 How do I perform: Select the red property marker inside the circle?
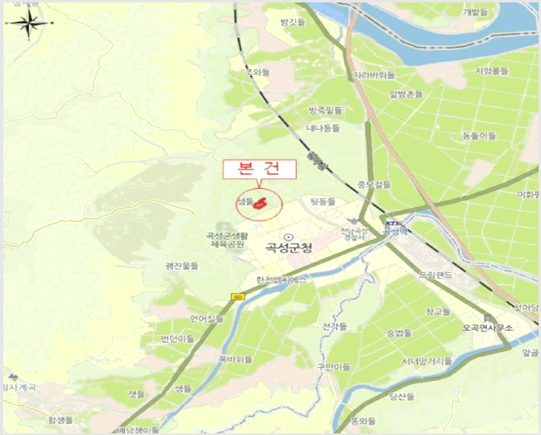[x=260, y=203]
